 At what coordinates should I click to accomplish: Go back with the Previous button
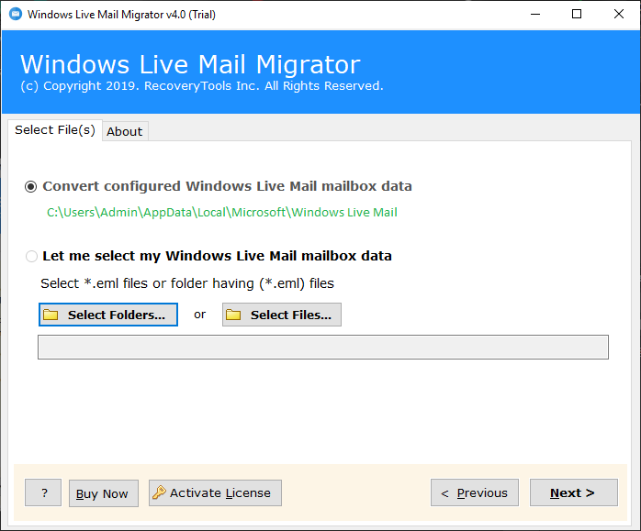tap(475, 492)
